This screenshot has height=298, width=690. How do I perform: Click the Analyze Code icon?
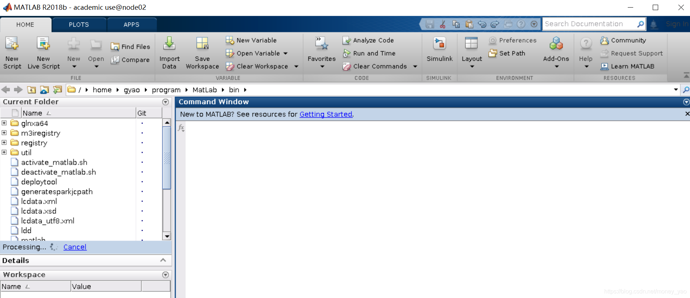coord(347,40)
